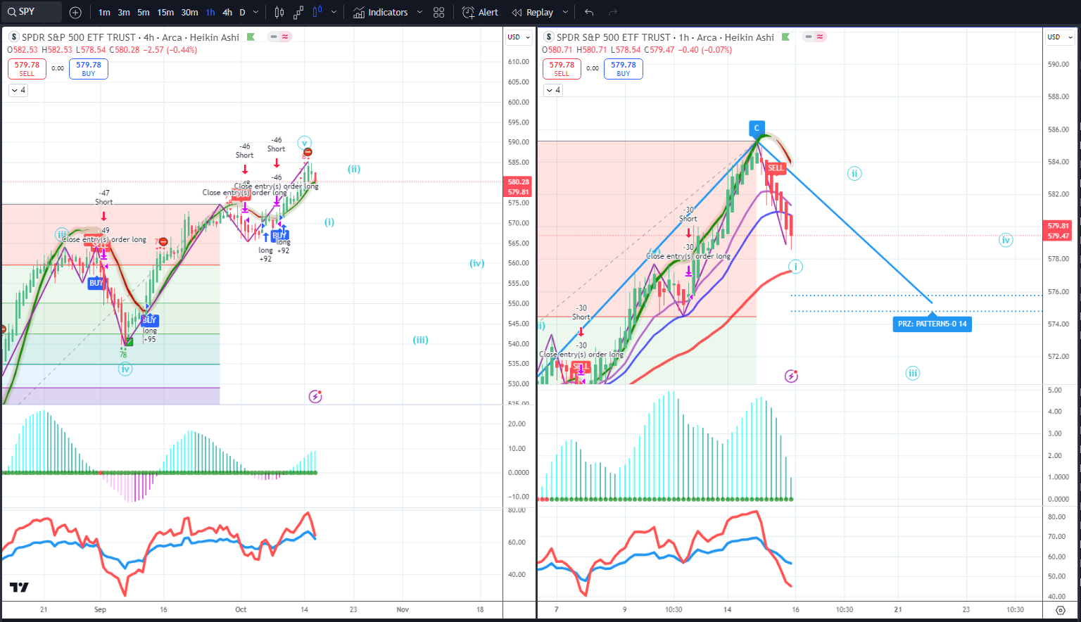Click the red 579.78 SELL button on 4h chart
Image resolution: width=1081 pixels, height=622 pixels.
pos(27,68)
